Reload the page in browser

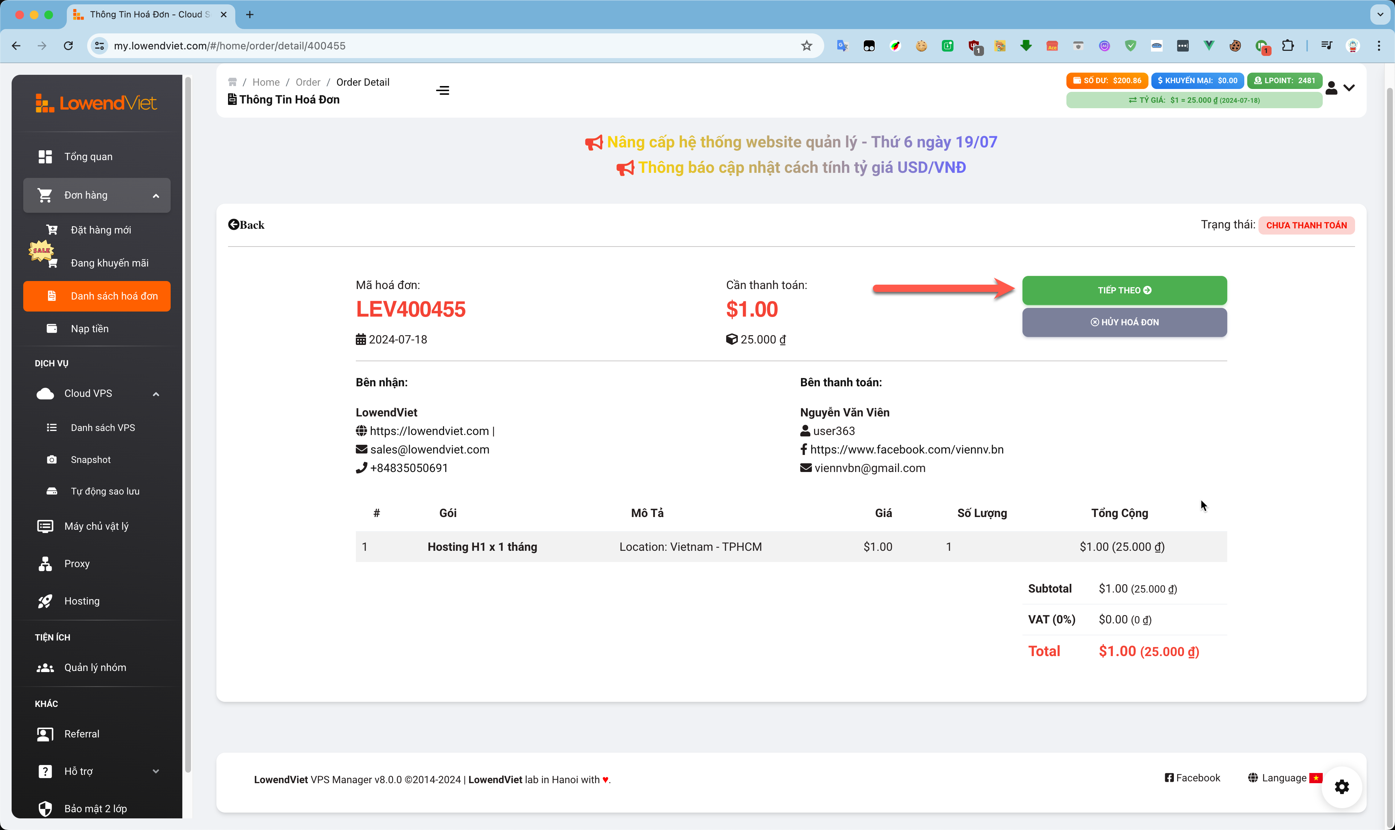click(x=68, y=46)
